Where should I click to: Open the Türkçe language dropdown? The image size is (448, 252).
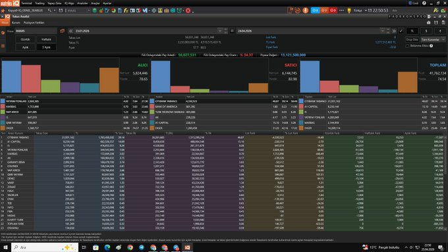click(x=360, y=11)
